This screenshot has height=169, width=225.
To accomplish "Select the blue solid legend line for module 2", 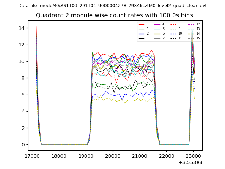I will 141,33.
